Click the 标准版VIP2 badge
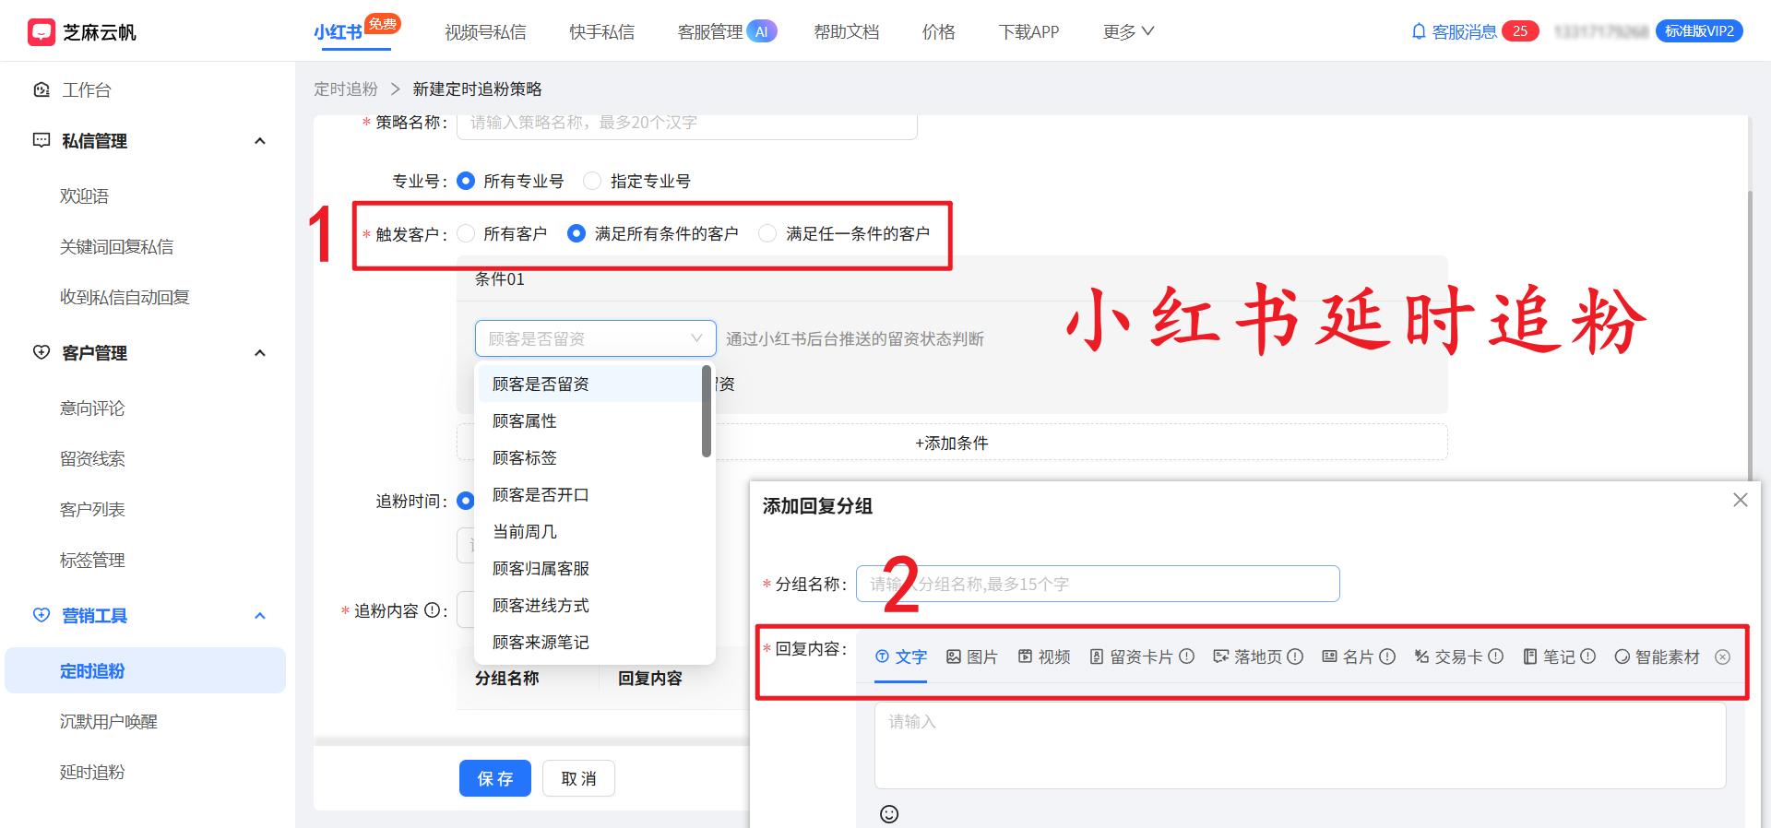Viewport: 1771px width, 828px height. tap(1699, 31)
